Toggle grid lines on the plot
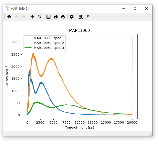 point(49,17)
